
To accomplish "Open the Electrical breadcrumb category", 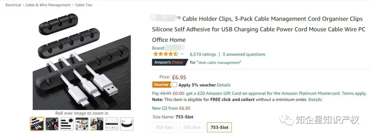I will point(13,5).
